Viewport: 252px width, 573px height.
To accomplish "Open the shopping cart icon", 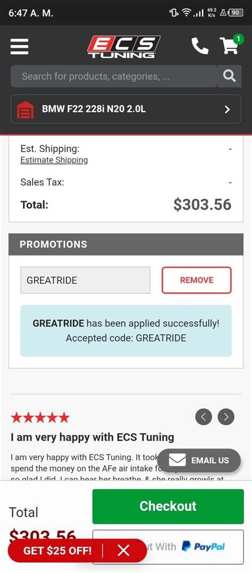I will [x=231, y=45].
